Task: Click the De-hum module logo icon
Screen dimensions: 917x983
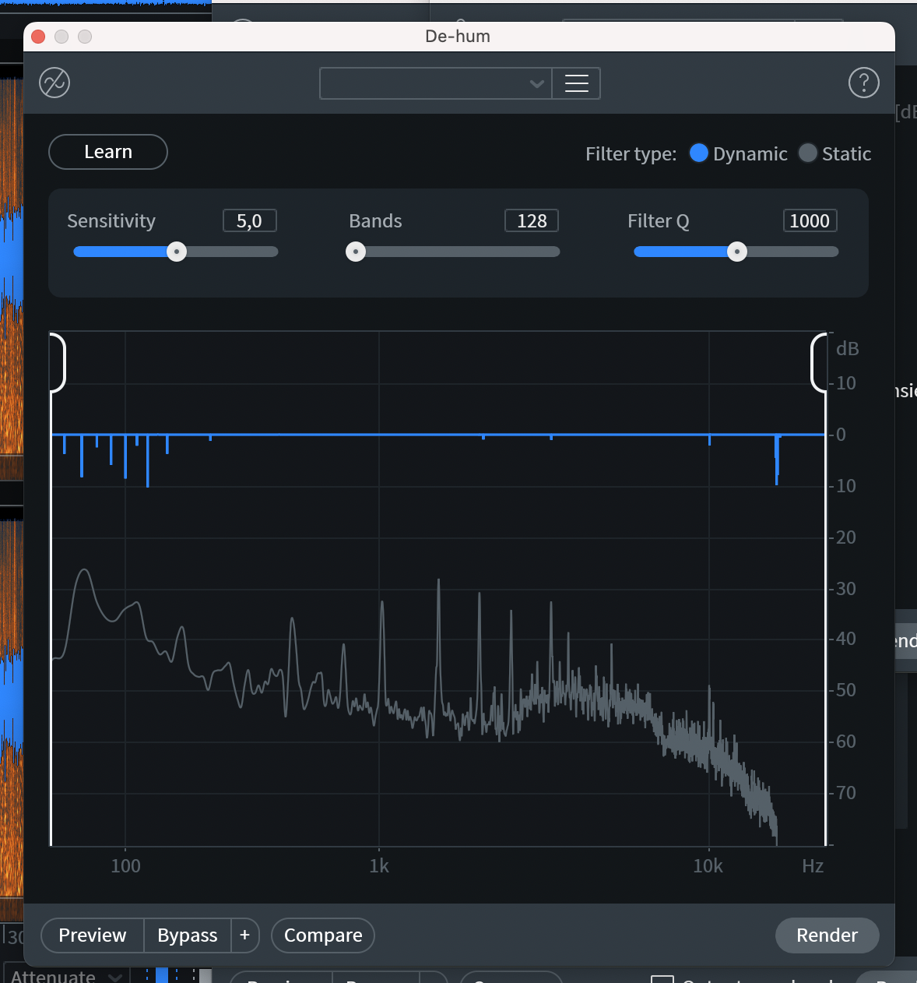Action: point(54,83)
